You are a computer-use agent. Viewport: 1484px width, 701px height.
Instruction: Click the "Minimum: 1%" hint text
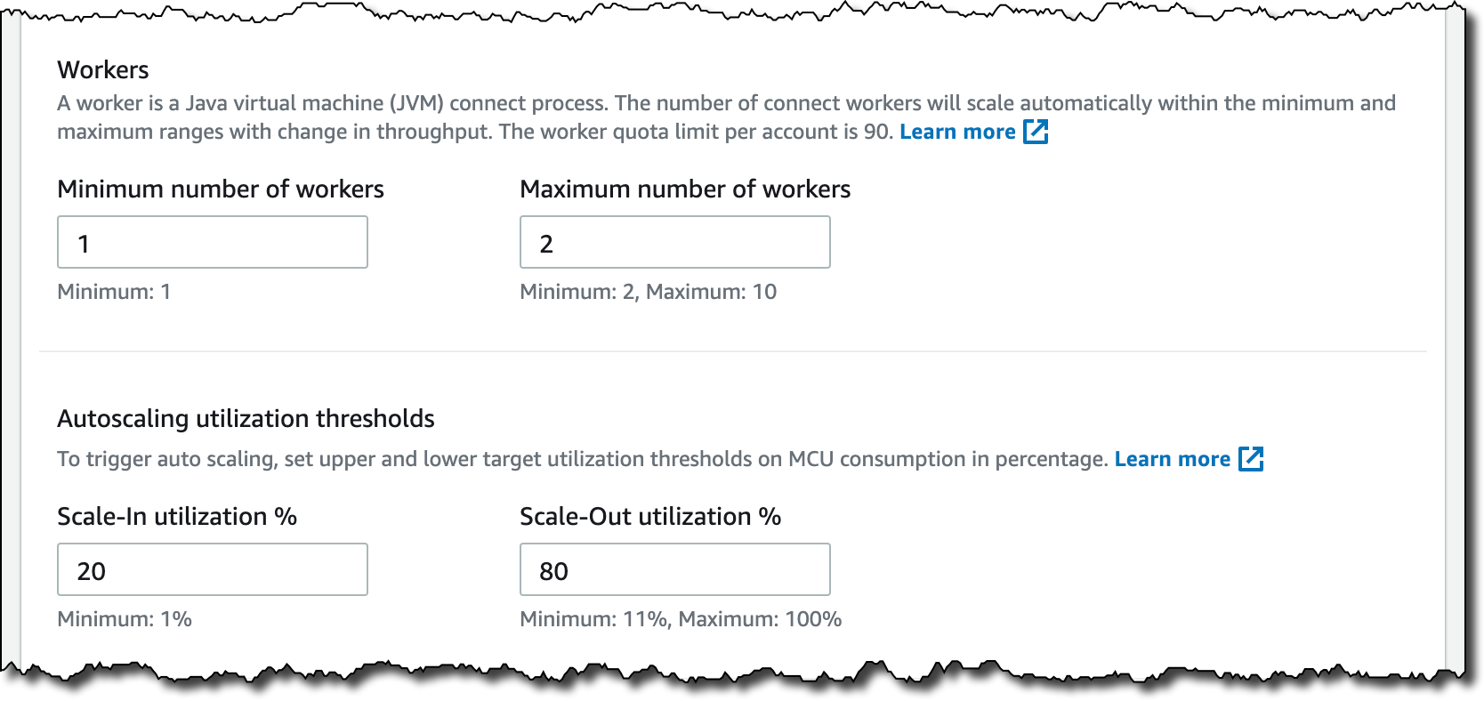125,619
